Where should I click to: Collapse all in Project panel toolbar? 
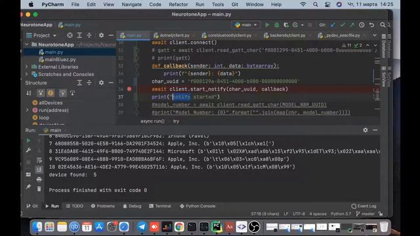(89, 35)
